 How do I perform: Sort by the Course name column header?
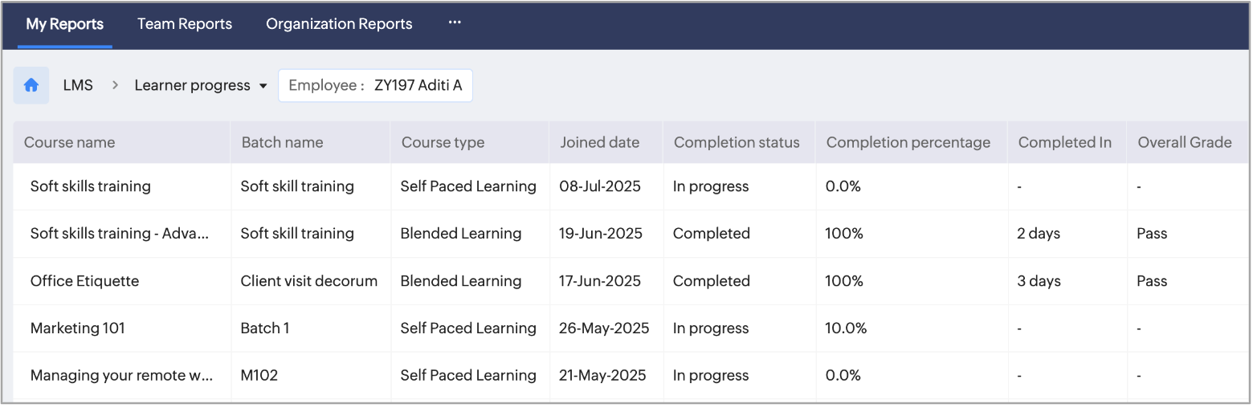pos(69,142)
